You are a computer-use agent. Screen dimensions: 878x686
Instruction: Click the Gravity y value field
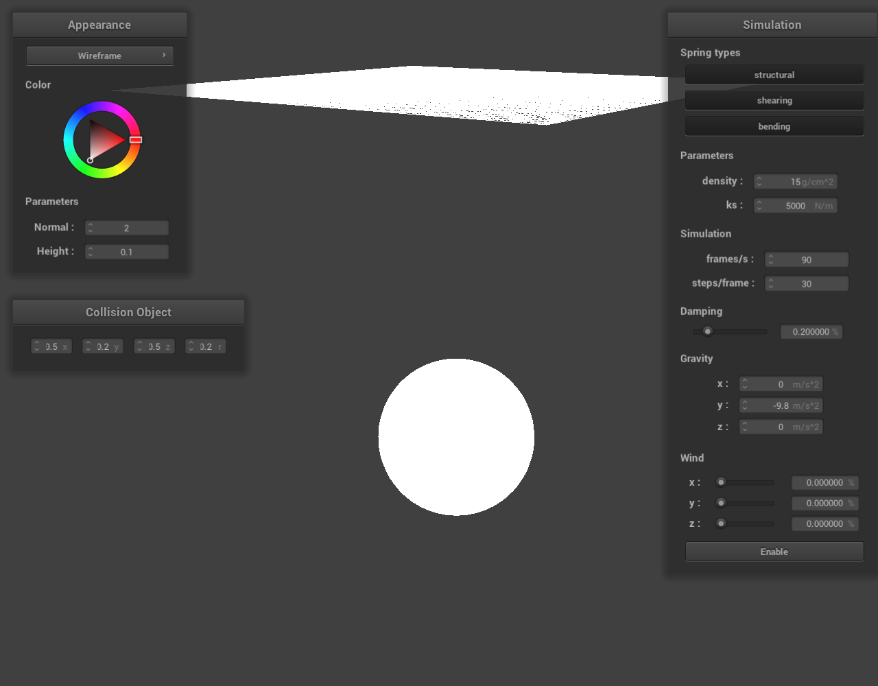pos(782,406)
